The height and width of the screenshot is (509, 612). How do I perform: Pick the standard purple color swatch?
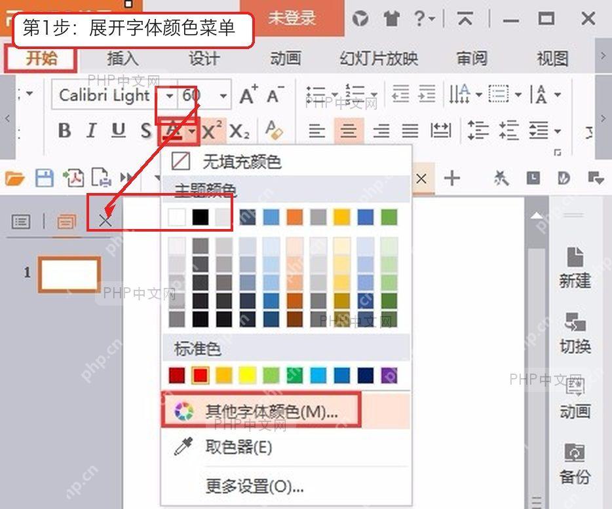point(389,376)
